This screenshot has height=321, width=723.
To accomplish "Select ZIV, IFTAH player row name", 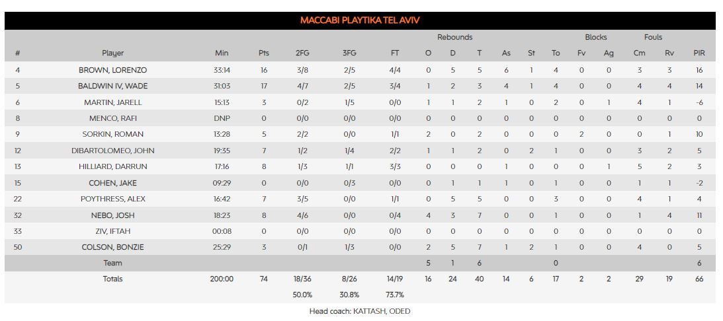I will [112, 231].
